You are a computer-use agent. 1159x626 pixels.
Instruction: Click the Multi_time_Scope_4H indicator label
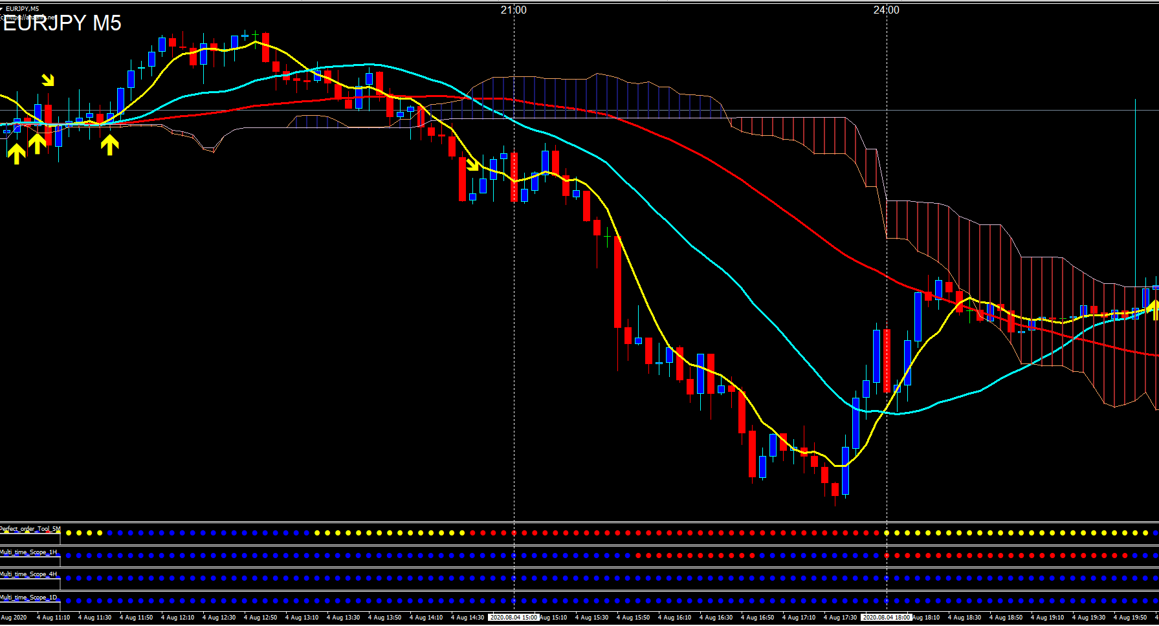(x=28, y=574)
